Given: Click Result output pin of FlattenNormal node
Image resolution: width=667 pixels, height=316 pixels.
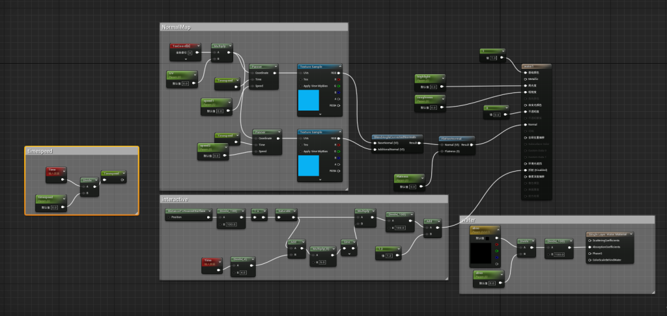Looking at the screenshot, I should (472, 144).
